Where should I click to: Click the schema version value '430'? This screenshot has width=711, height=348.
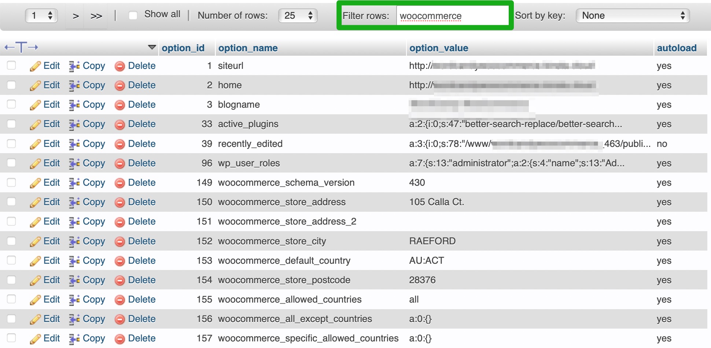pos(417,182)
